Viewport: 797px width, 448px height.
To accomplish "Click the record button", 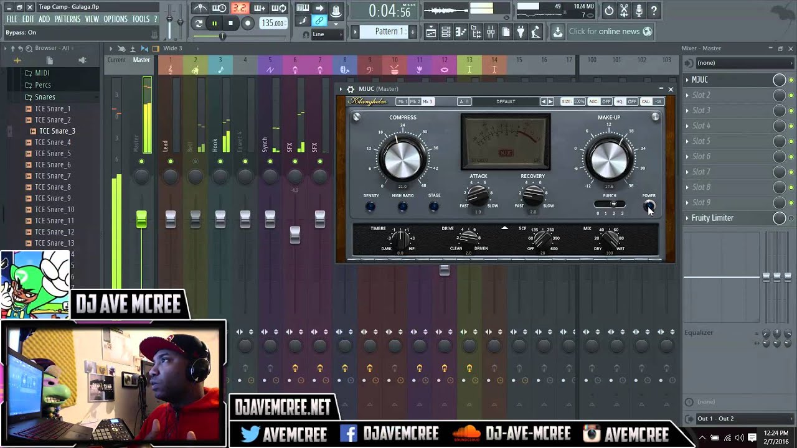I will [x=247, y=24].
